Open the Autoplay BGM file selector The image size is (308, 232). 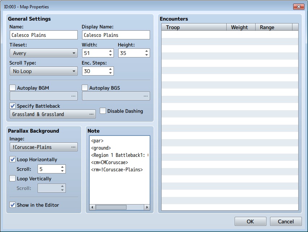44,96
